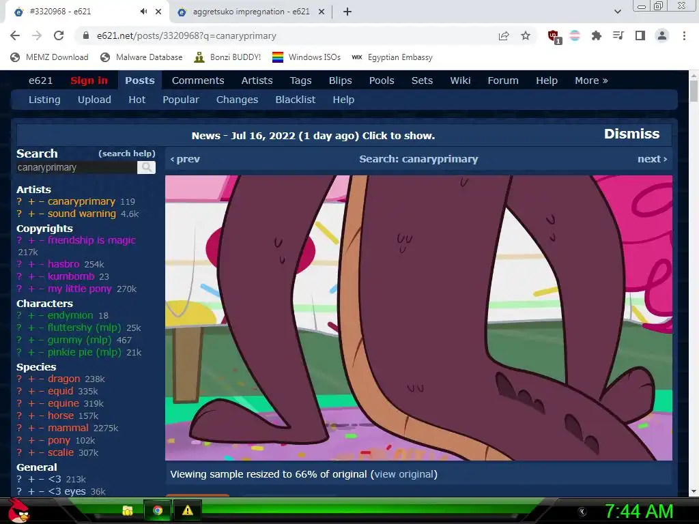Close the #3320968 - e621 tab
The height and width of the screenshot is (524, 699).
click(x=158, y=12)
